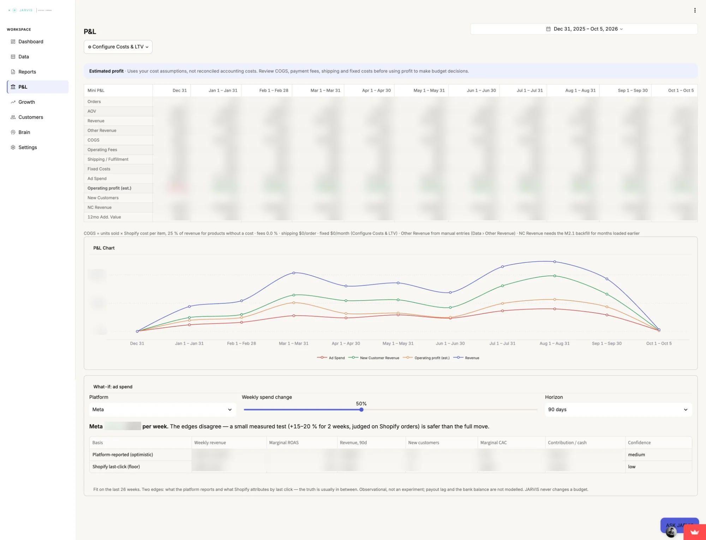Open Dashboard from the workspace menu
This screenshot has width=706, height=540.
[x=38, y=42]
